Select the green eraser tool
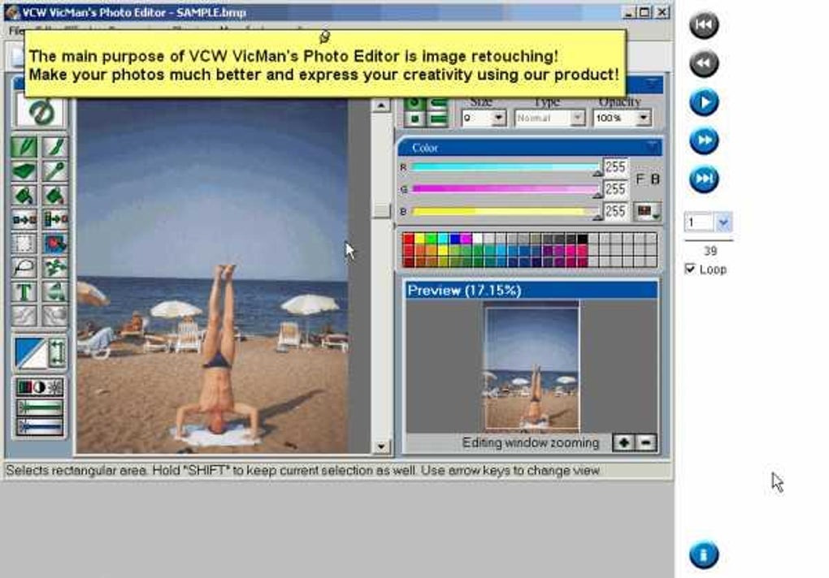Viewport: 829px width, 578px height. coord(24,171)
